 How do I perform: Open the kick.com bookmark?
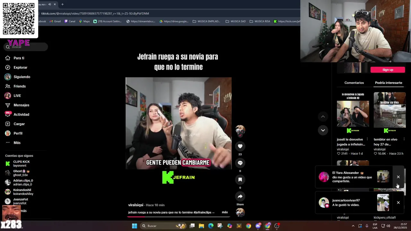tap(287, 21)
